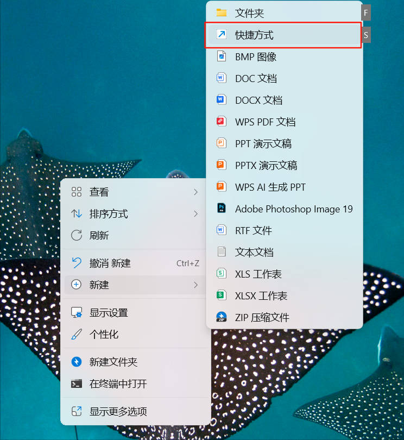Select 文件夹 from the new submenu
Image resolution: width=404 pixels, height=440 pixels.
284,13
